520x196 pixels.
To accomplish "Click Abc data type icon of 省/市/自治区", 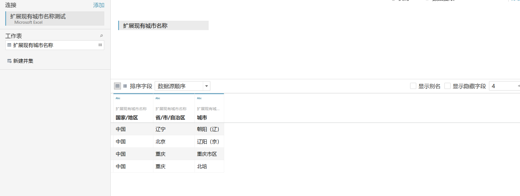I will [158, 98].
